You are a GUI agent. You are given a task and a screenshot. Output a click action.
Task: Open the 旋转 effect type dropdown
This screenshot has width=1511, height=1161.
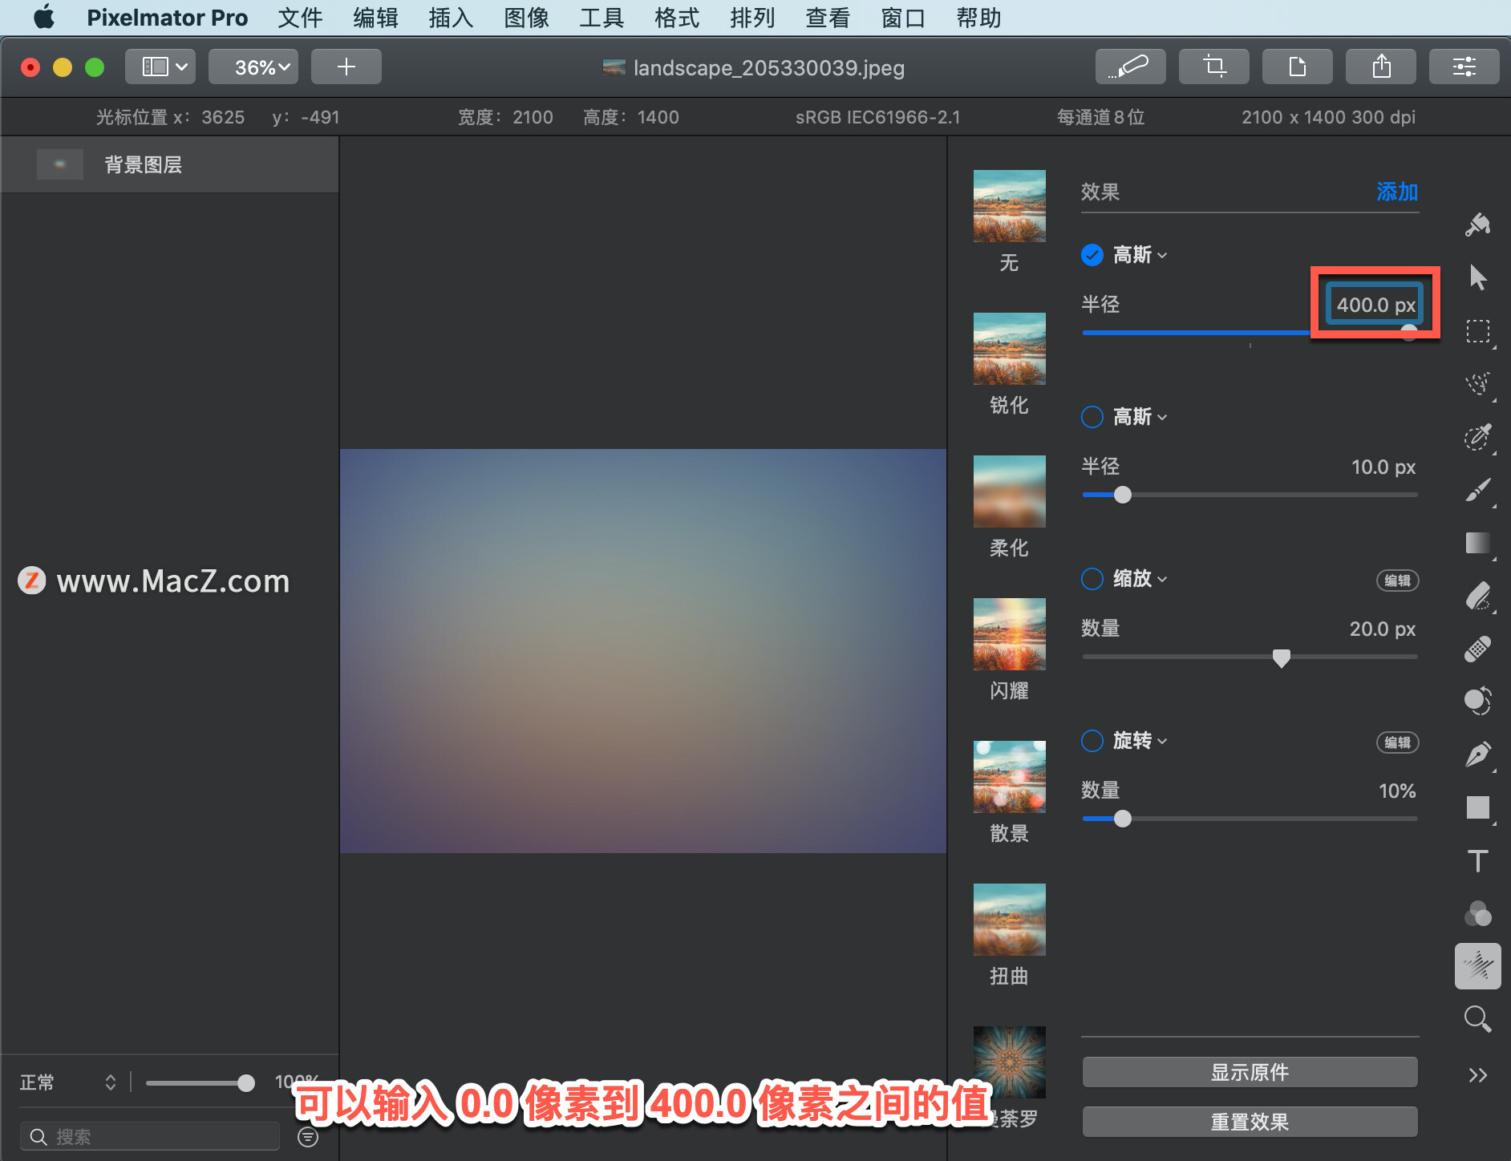pos(1140,741)
